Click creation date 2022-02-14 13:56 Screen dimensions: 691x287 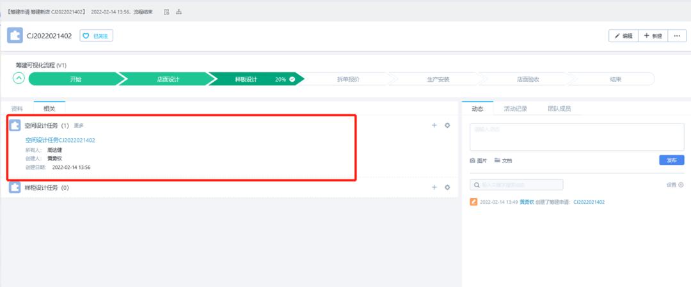(72, 167)
